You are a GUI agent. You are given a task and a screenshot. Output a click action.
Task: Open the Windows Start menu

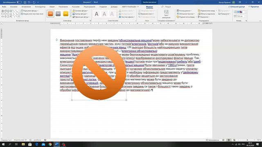point(3,144)
